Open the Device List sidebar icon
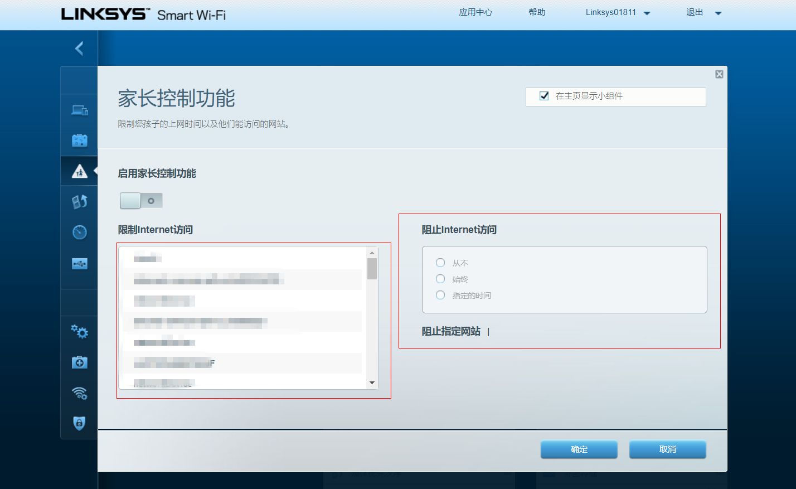This screenshot has width=796, height=489. click(x=80, y=110)
